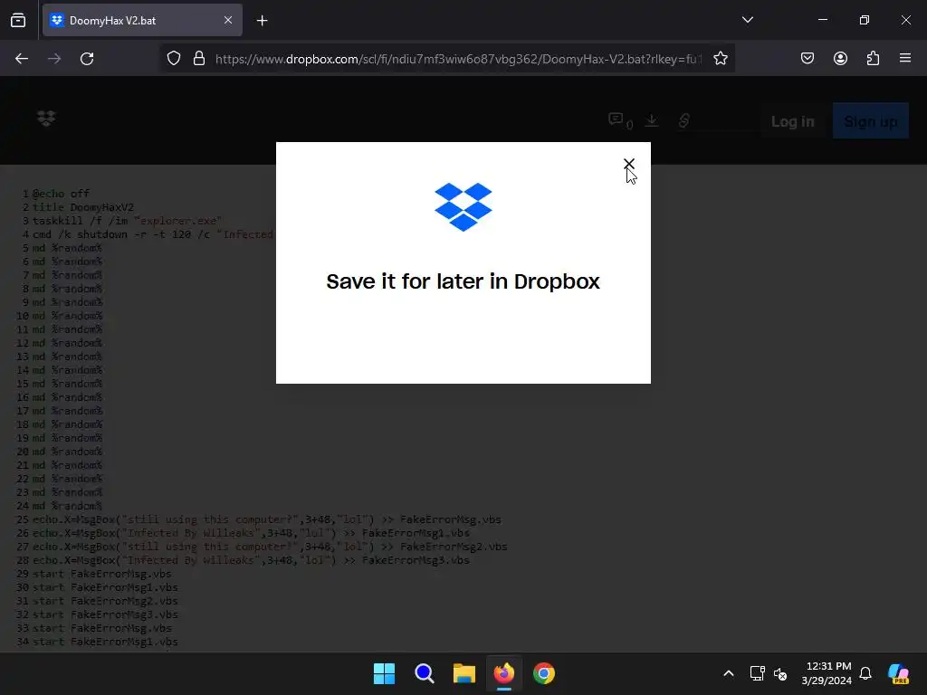Download the file via header icon
This screenshot has height=695, width=927.
click(x=652, y=120)
